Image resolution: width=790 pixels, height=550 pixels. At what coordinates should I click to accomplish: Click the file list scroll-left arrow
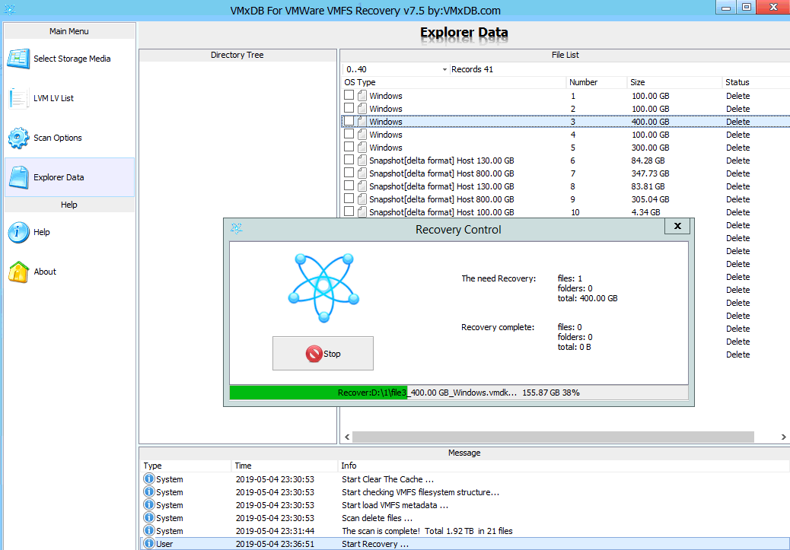coord(347,437)
